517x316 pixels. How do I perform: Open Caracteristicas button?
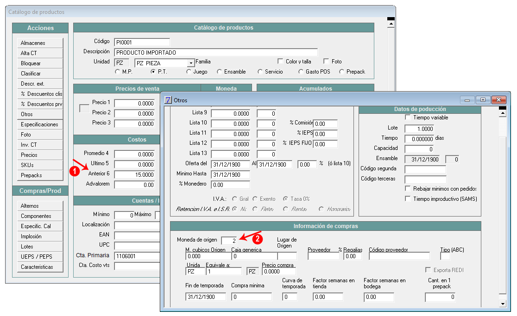40,267
